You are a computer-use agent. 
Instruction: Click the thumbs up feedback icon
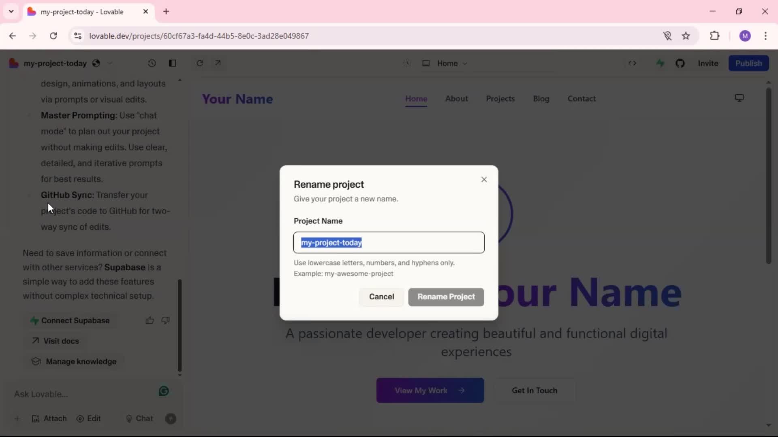150,320
